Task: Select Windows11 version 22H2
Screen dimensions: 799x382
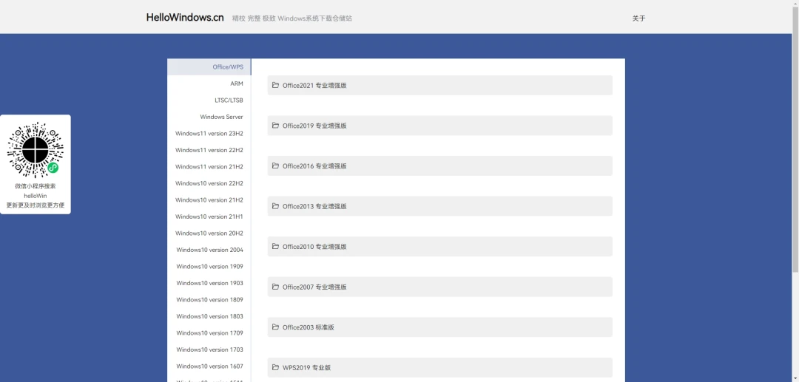Action: pyautogui.click(x=209, y=150)
